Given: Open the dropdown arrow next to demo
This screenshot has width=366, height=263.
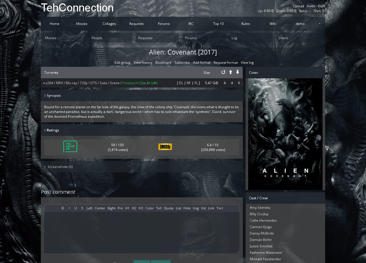Looking at the screenshot, I should 320,24.
